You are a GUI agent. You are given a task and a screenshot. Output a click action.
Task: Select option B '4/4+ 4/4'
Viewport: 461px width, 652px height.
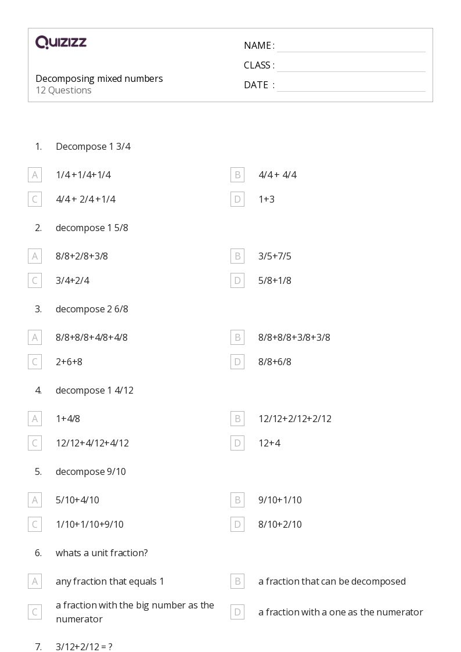(x=237, y=175)
